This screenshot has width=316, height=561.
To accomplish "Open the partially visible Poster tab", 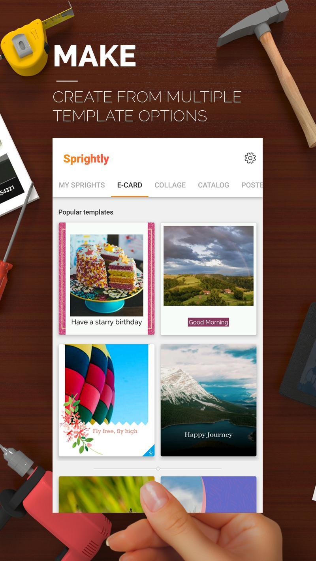I will (252, 185).
